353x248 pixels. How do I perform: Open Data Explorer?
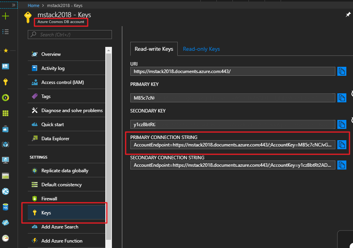coord(67,139)
